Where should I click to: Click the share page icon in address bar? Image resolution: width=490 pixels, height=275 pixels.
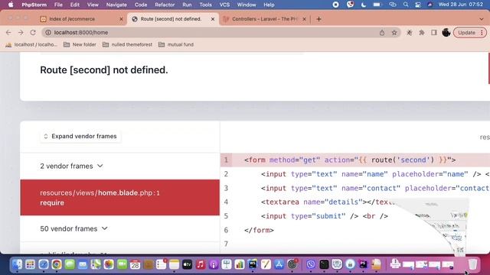(382, 32)
